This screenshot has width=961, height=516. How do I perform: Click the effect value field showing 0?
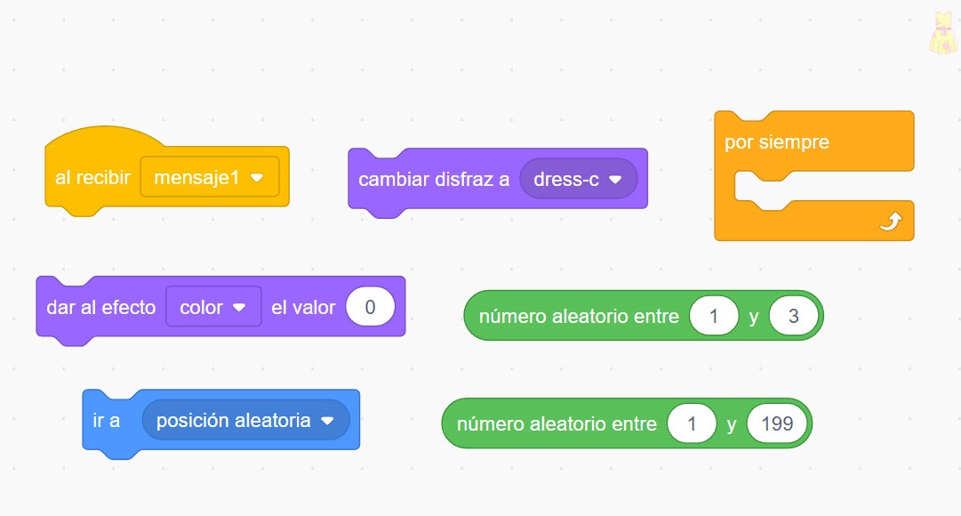pos(370,307)
